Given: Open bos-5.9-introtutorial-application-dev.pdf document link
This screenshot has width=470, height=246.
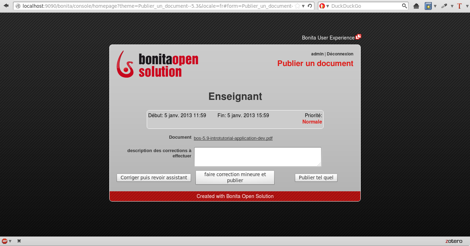Looking at the screenshot, I should tap(233, 138).
